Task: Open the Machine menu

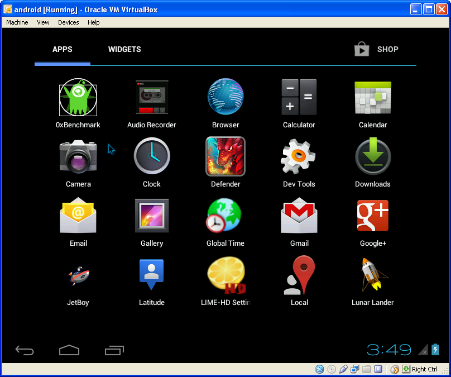Action: pyautogui.click(x=17, y=22)
